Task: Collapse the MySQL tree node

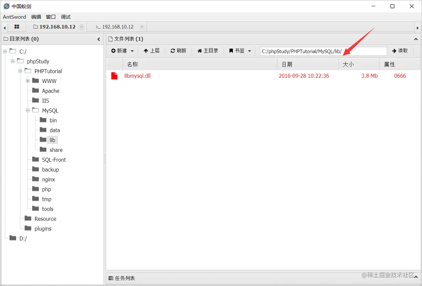Action: [x=28, y=110]
